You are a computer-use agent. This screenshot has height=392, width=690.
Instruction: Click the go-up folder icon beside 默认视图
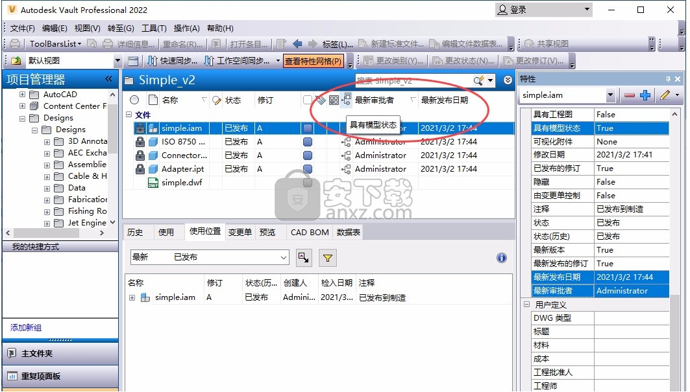point(16,61)
